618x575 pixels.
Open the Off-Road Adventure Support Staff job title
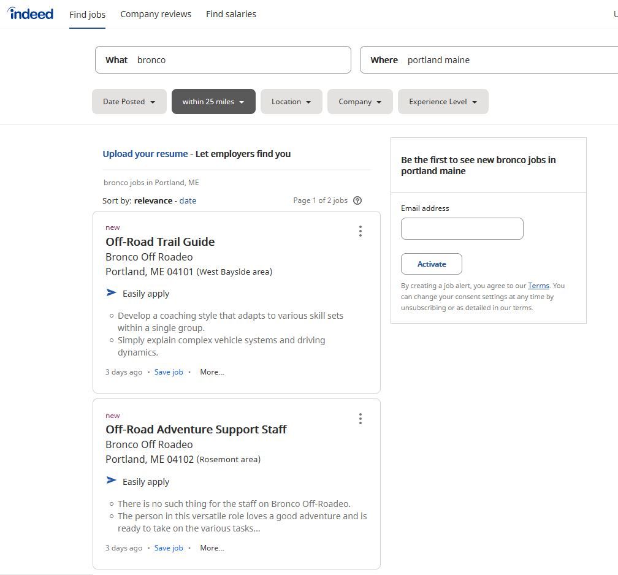196,429
